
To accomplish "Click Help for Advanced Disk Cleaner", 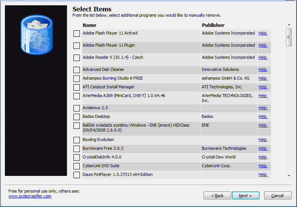I will coord(263,70).
